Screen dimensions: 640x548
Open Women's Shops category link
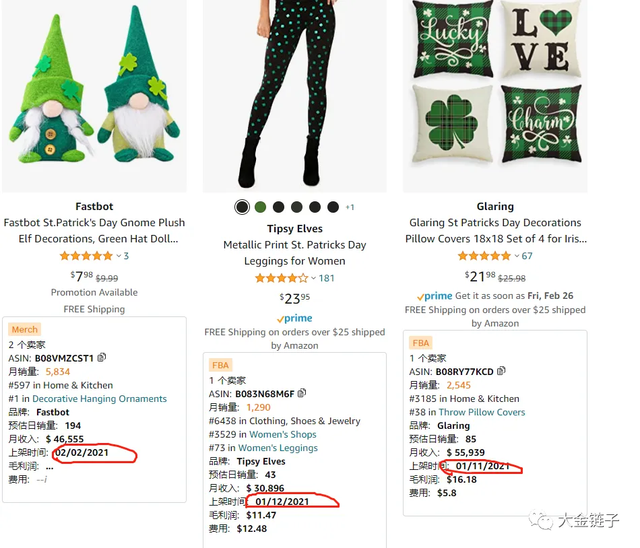[x=283, y=435]
